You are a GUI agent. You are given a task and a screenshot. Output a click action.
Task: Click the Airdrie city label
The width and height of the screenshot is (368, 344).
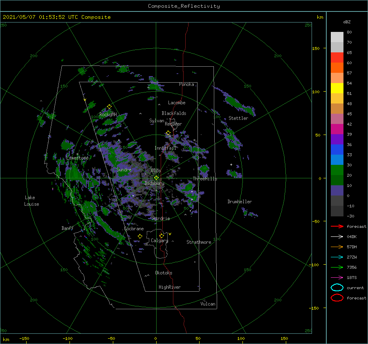[161, 218]
